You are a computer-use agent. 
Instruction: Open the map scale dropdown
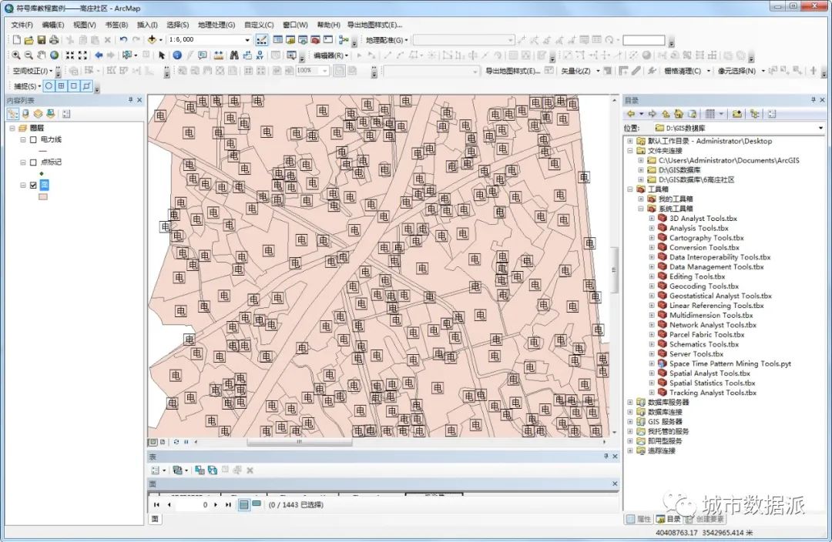click(247, 40)
